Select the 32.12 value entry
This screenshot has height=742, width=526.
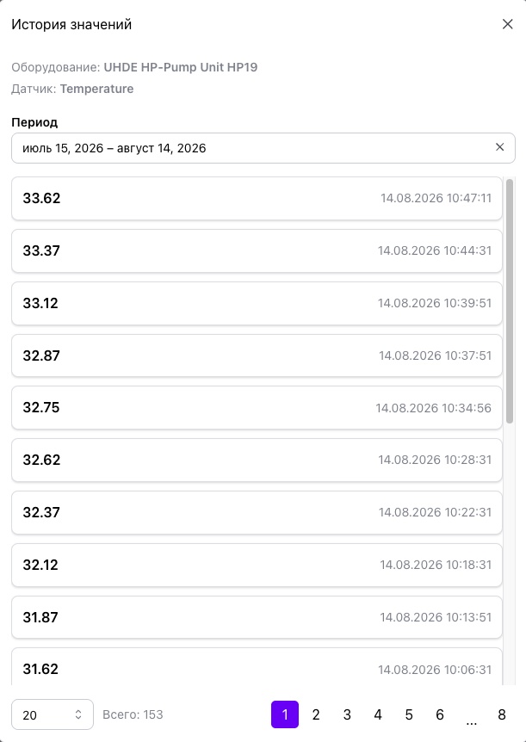pos(257,565)
